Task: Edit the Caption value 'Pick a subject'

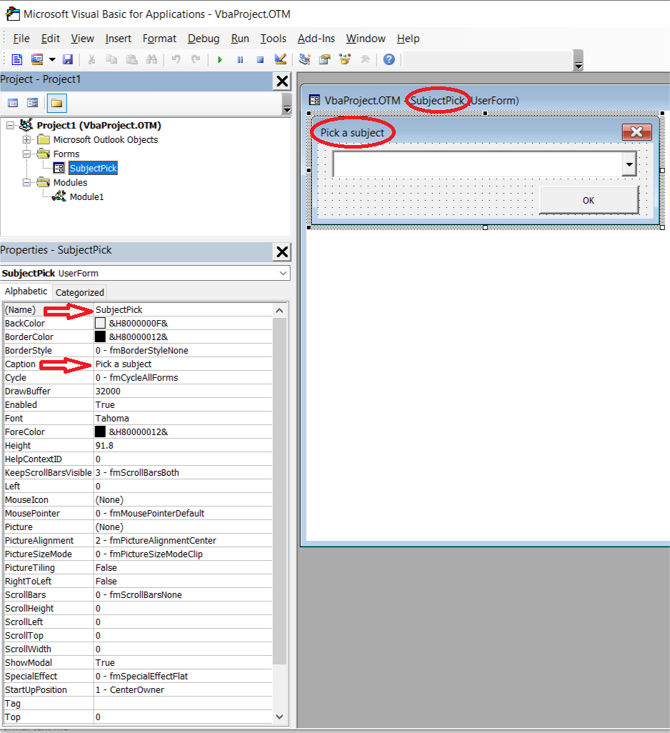Action: [x=183, y=364]
